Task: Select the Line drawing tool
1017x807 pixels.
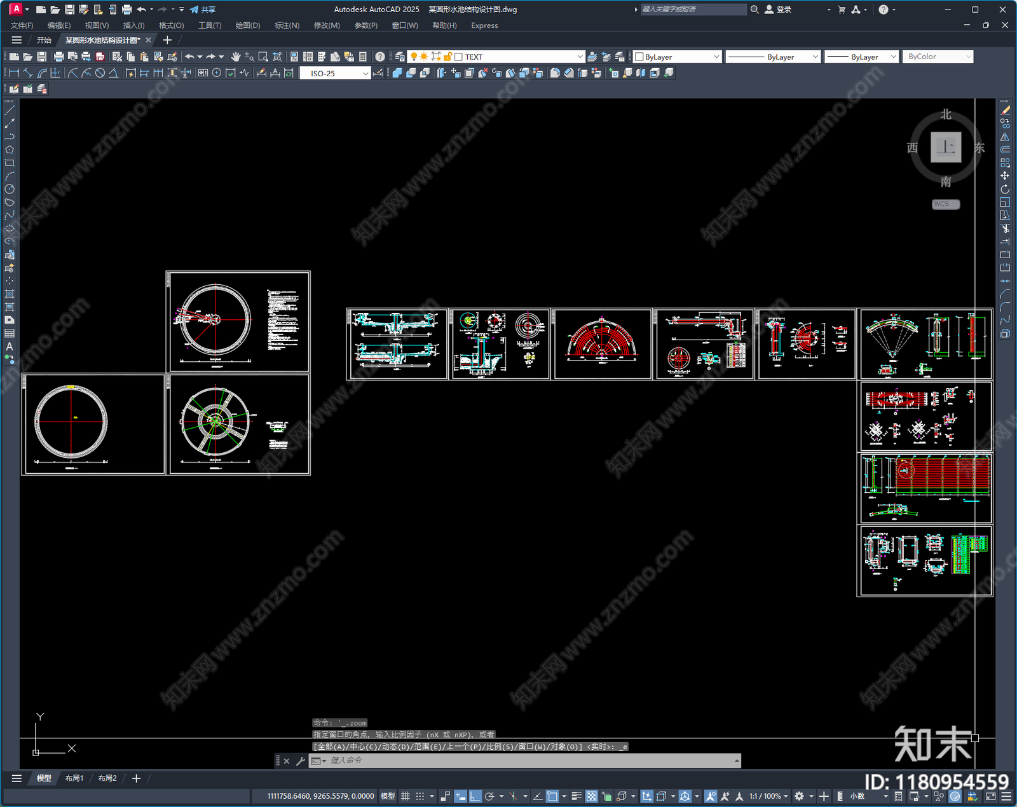Action: [10, 111]
